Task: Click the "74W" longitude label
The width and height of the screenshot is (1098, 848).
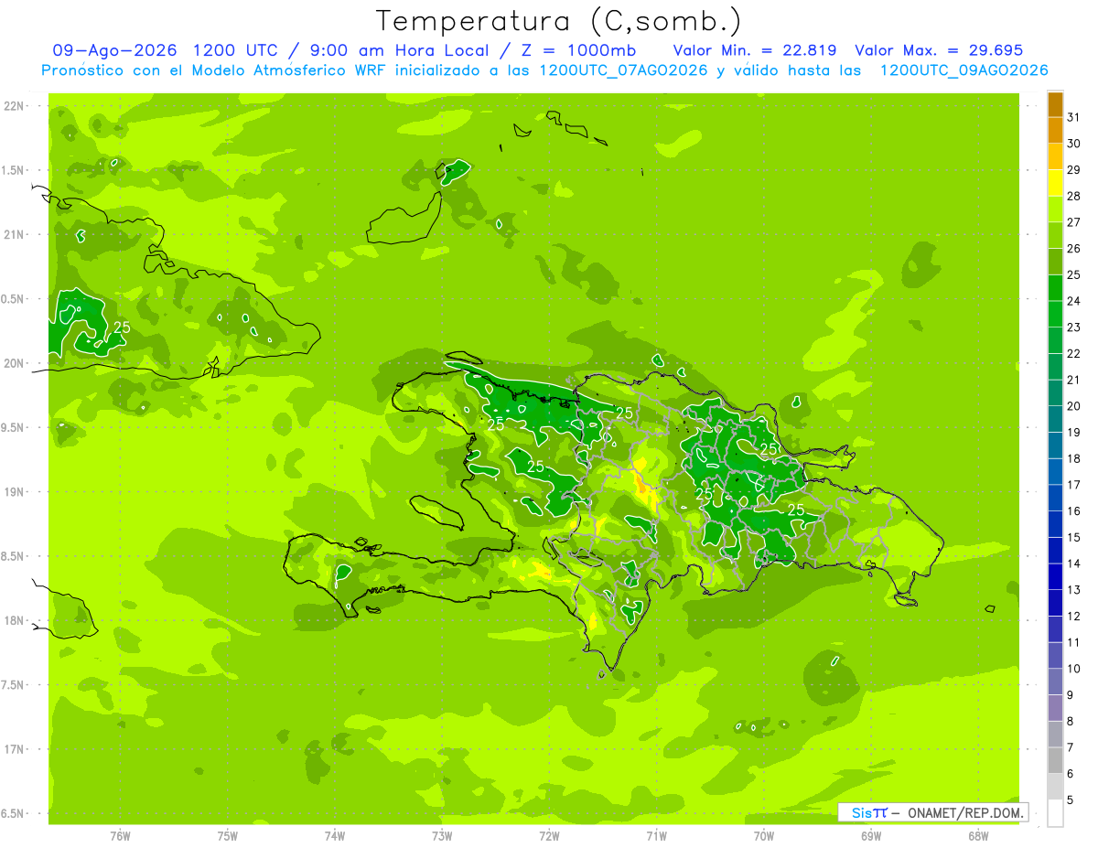Action: click(335, 835)
